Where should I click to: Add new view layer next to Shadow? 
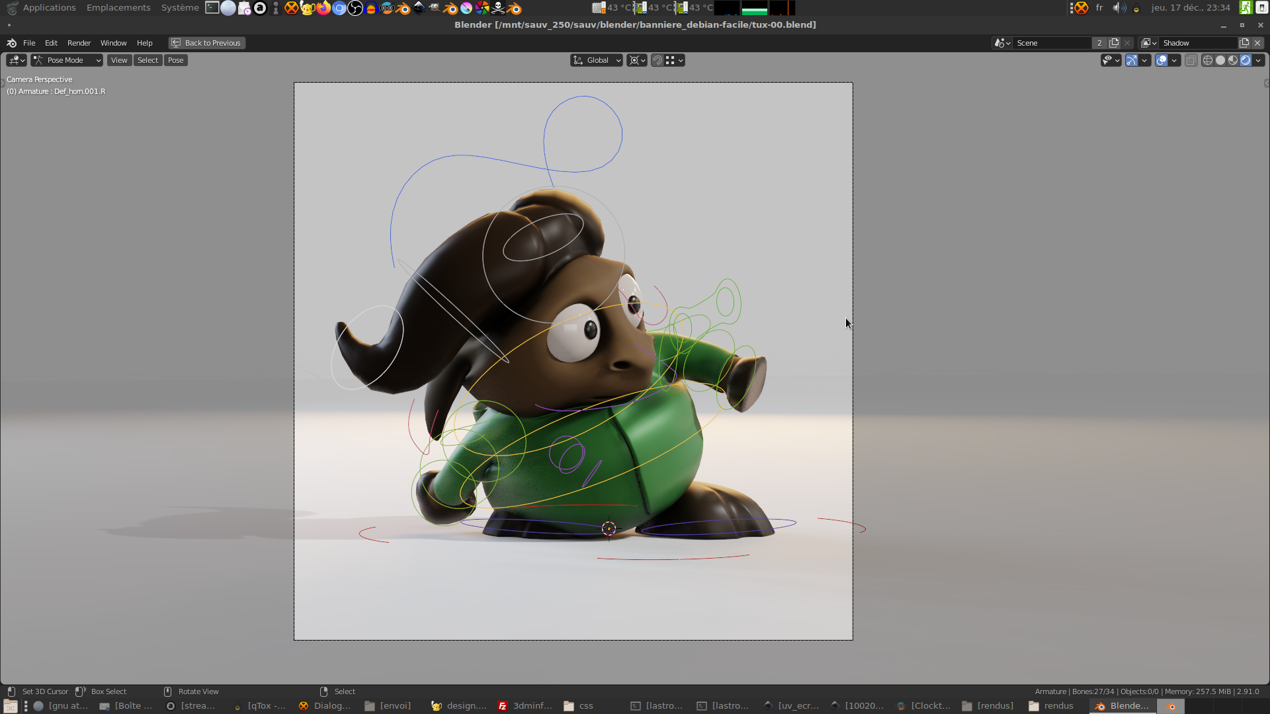(1244, 43)
